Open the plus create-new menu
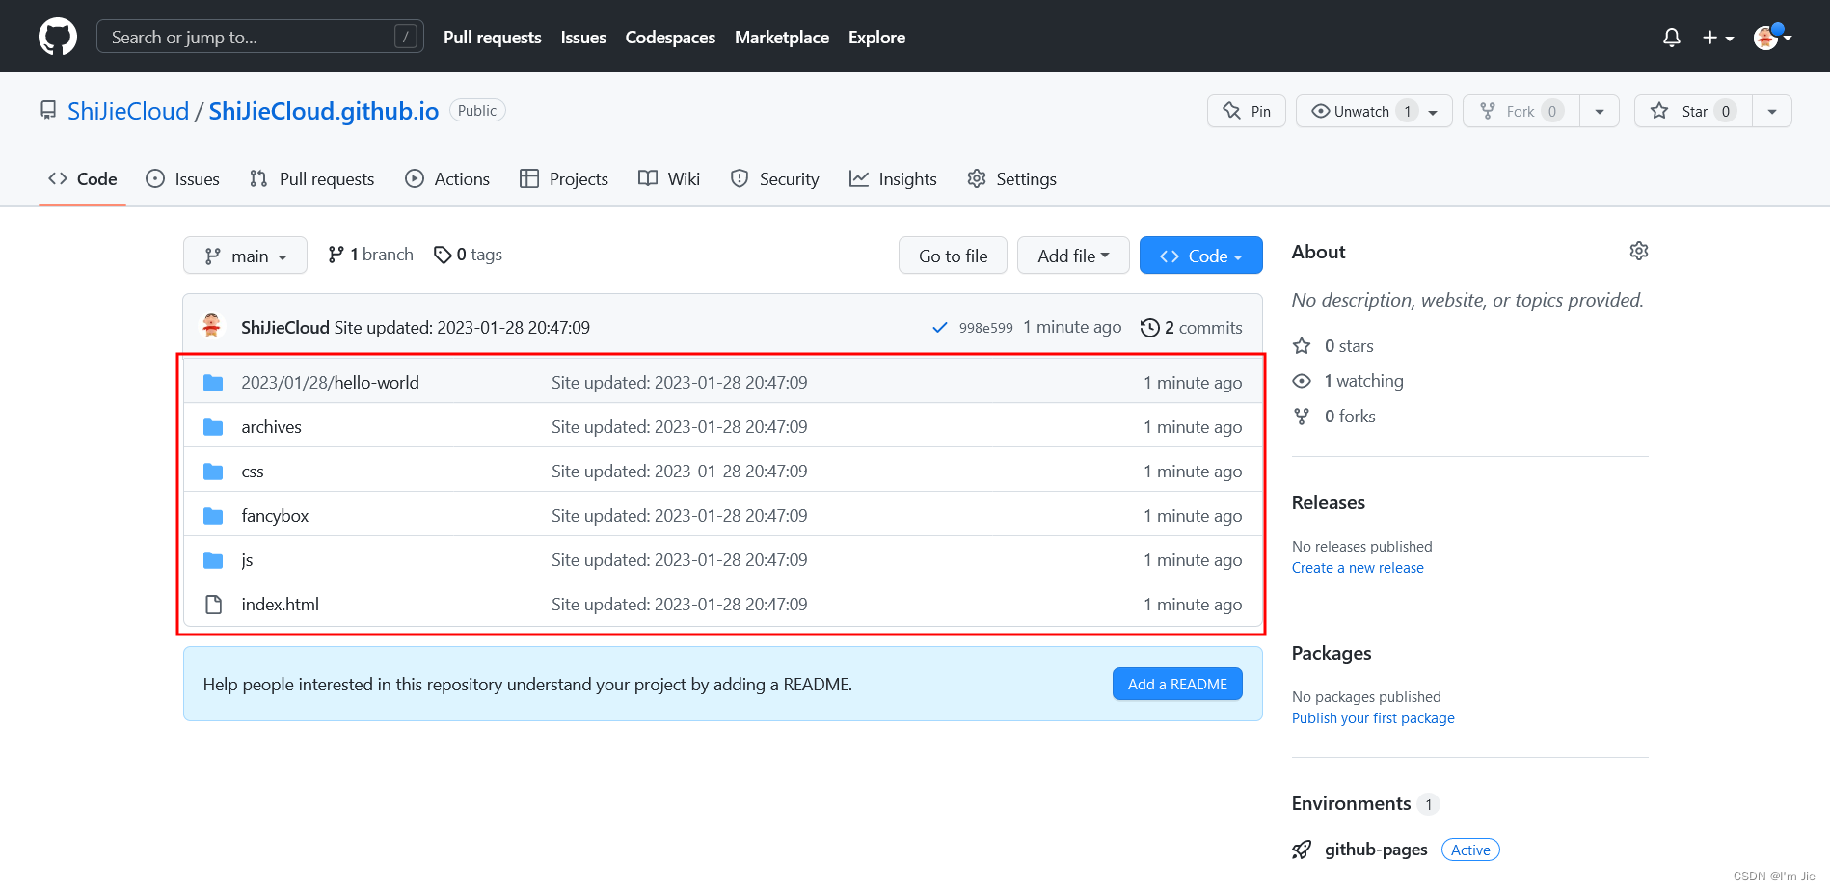The width and height of the screenshot is (1830, 890). click(x=1718, y=38)
